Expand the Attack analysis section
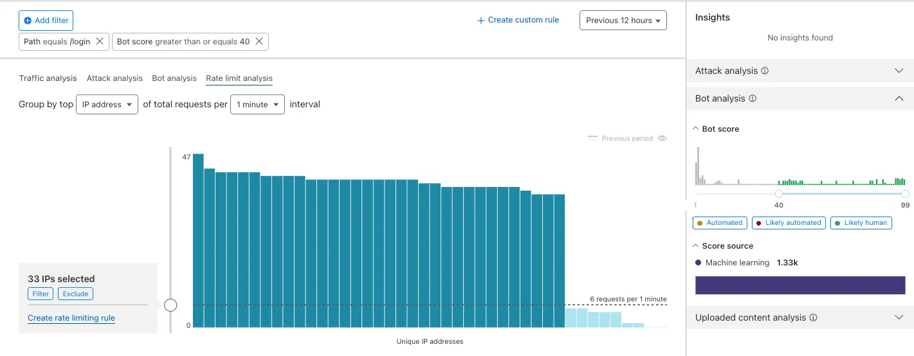The height and width of the screenshot is (356, 914). (x=899, y=71)
